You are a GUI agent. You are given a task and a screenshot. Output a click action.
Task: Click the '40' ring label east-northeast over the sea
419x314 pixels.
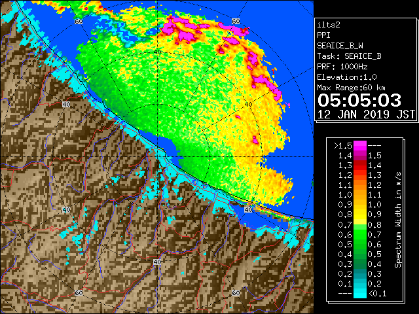(249, 105)
